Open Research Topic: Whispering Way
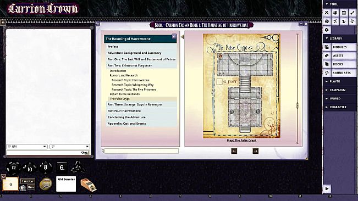Image resolution: width=358 pixels, height=201 pixels. click(133, 85)
